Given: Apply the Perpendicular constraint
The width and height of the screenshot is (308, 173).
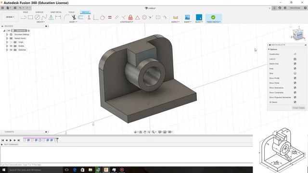Looking at the screenshot, I should tap(123, 17).
